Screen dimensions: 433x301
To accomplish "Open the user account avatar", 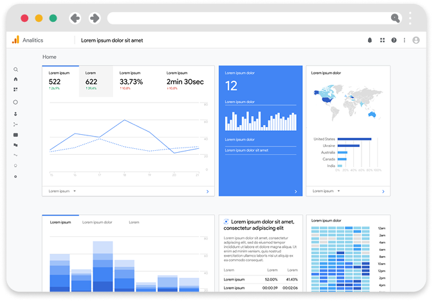I will pos(416,40).
